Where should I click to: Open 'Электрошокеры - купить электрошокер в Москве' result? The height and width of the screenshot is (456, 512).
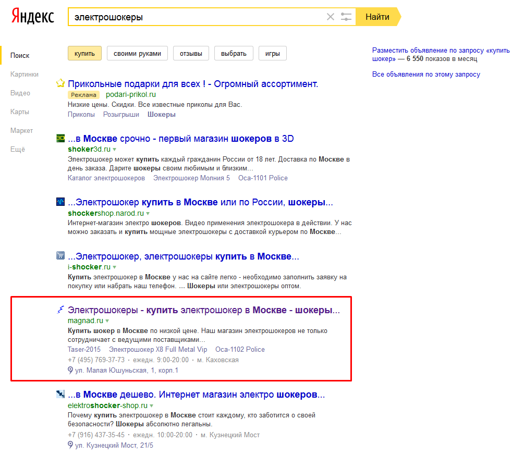coord(204,310)
